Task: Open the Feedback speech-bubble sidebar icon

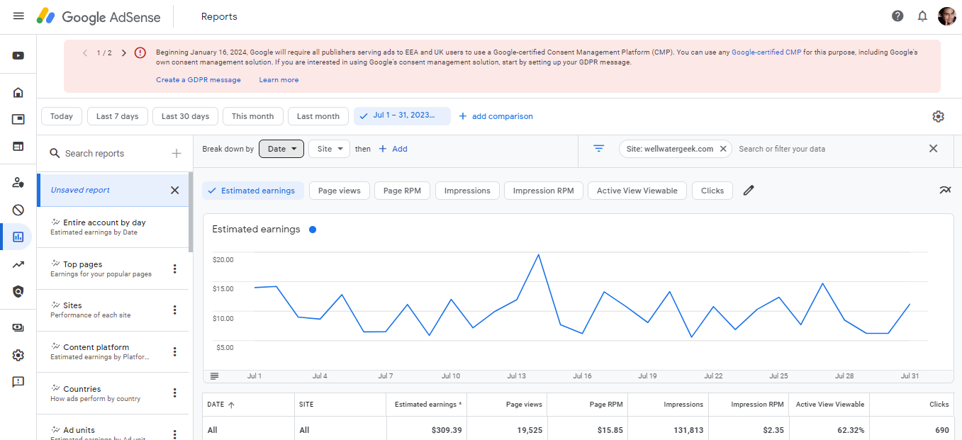Action: [x=18, y=382]
